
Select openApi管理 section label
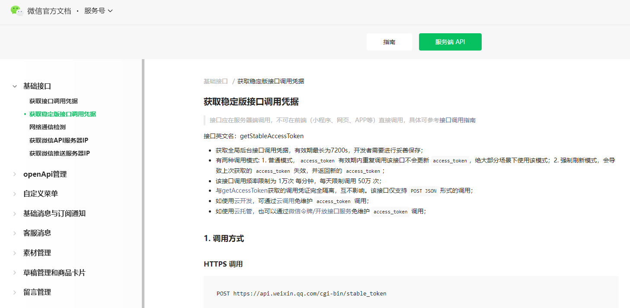pos(45,175)
